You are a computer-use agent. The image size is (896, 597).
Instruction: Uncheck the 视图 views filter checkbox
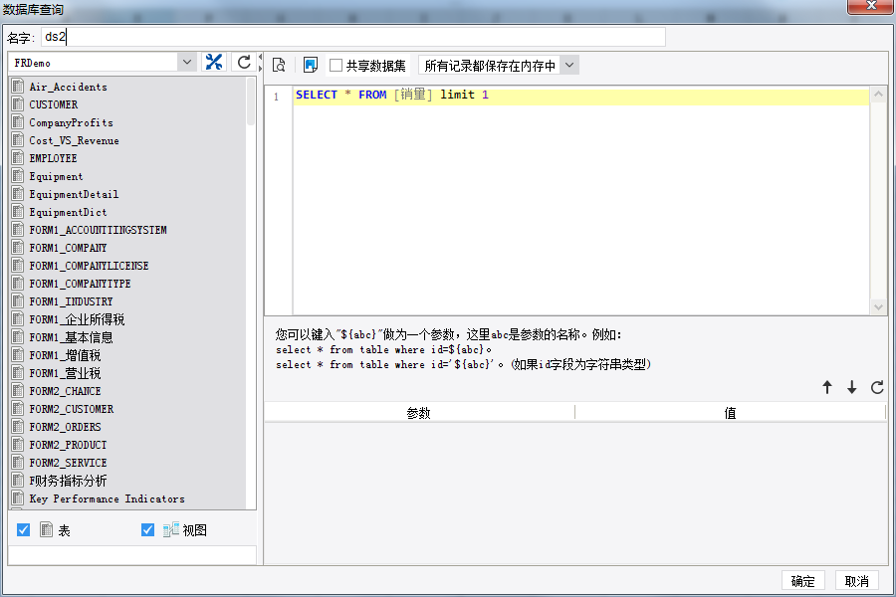[147, 529]
